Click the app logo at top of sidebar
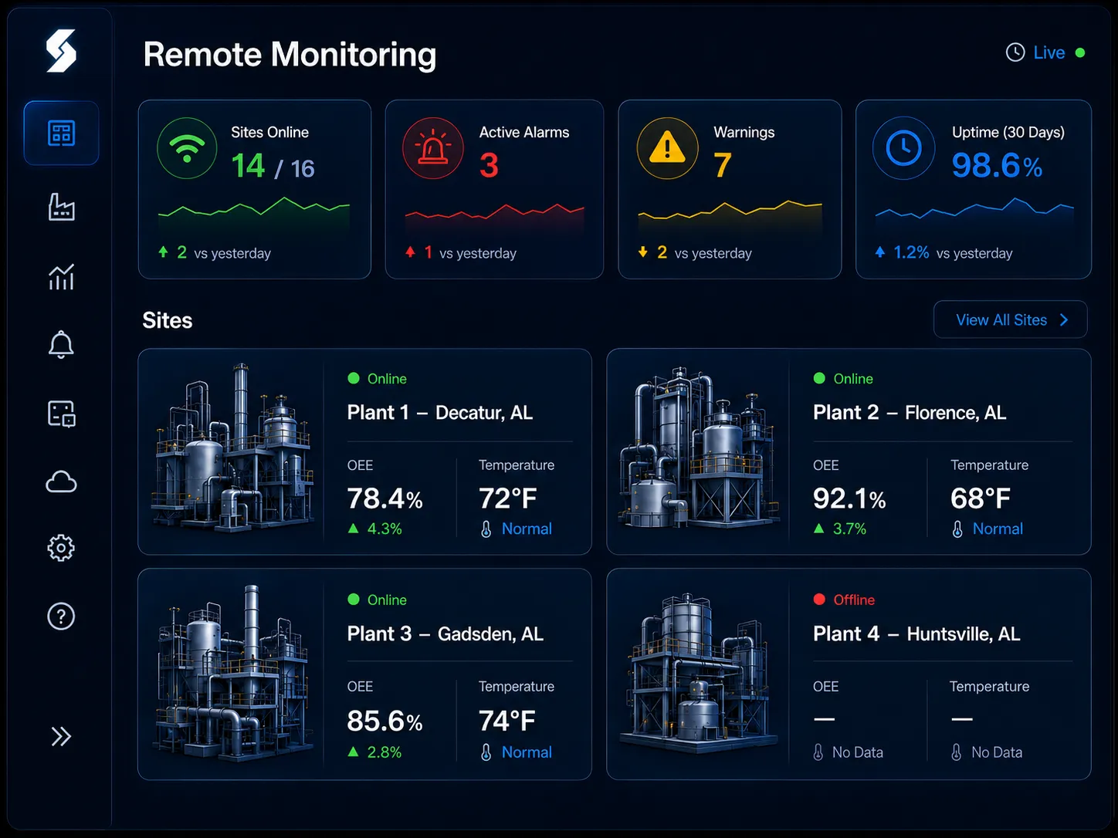This screenshot has height=838, width=1118. coord(61,51)
